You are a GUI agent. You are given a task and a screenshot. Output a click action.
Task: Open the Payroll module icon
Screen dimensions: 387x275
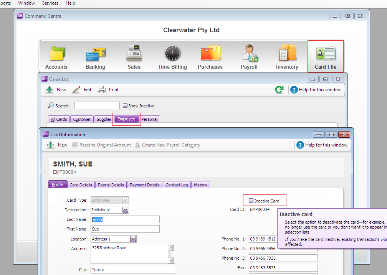[250, 53]
